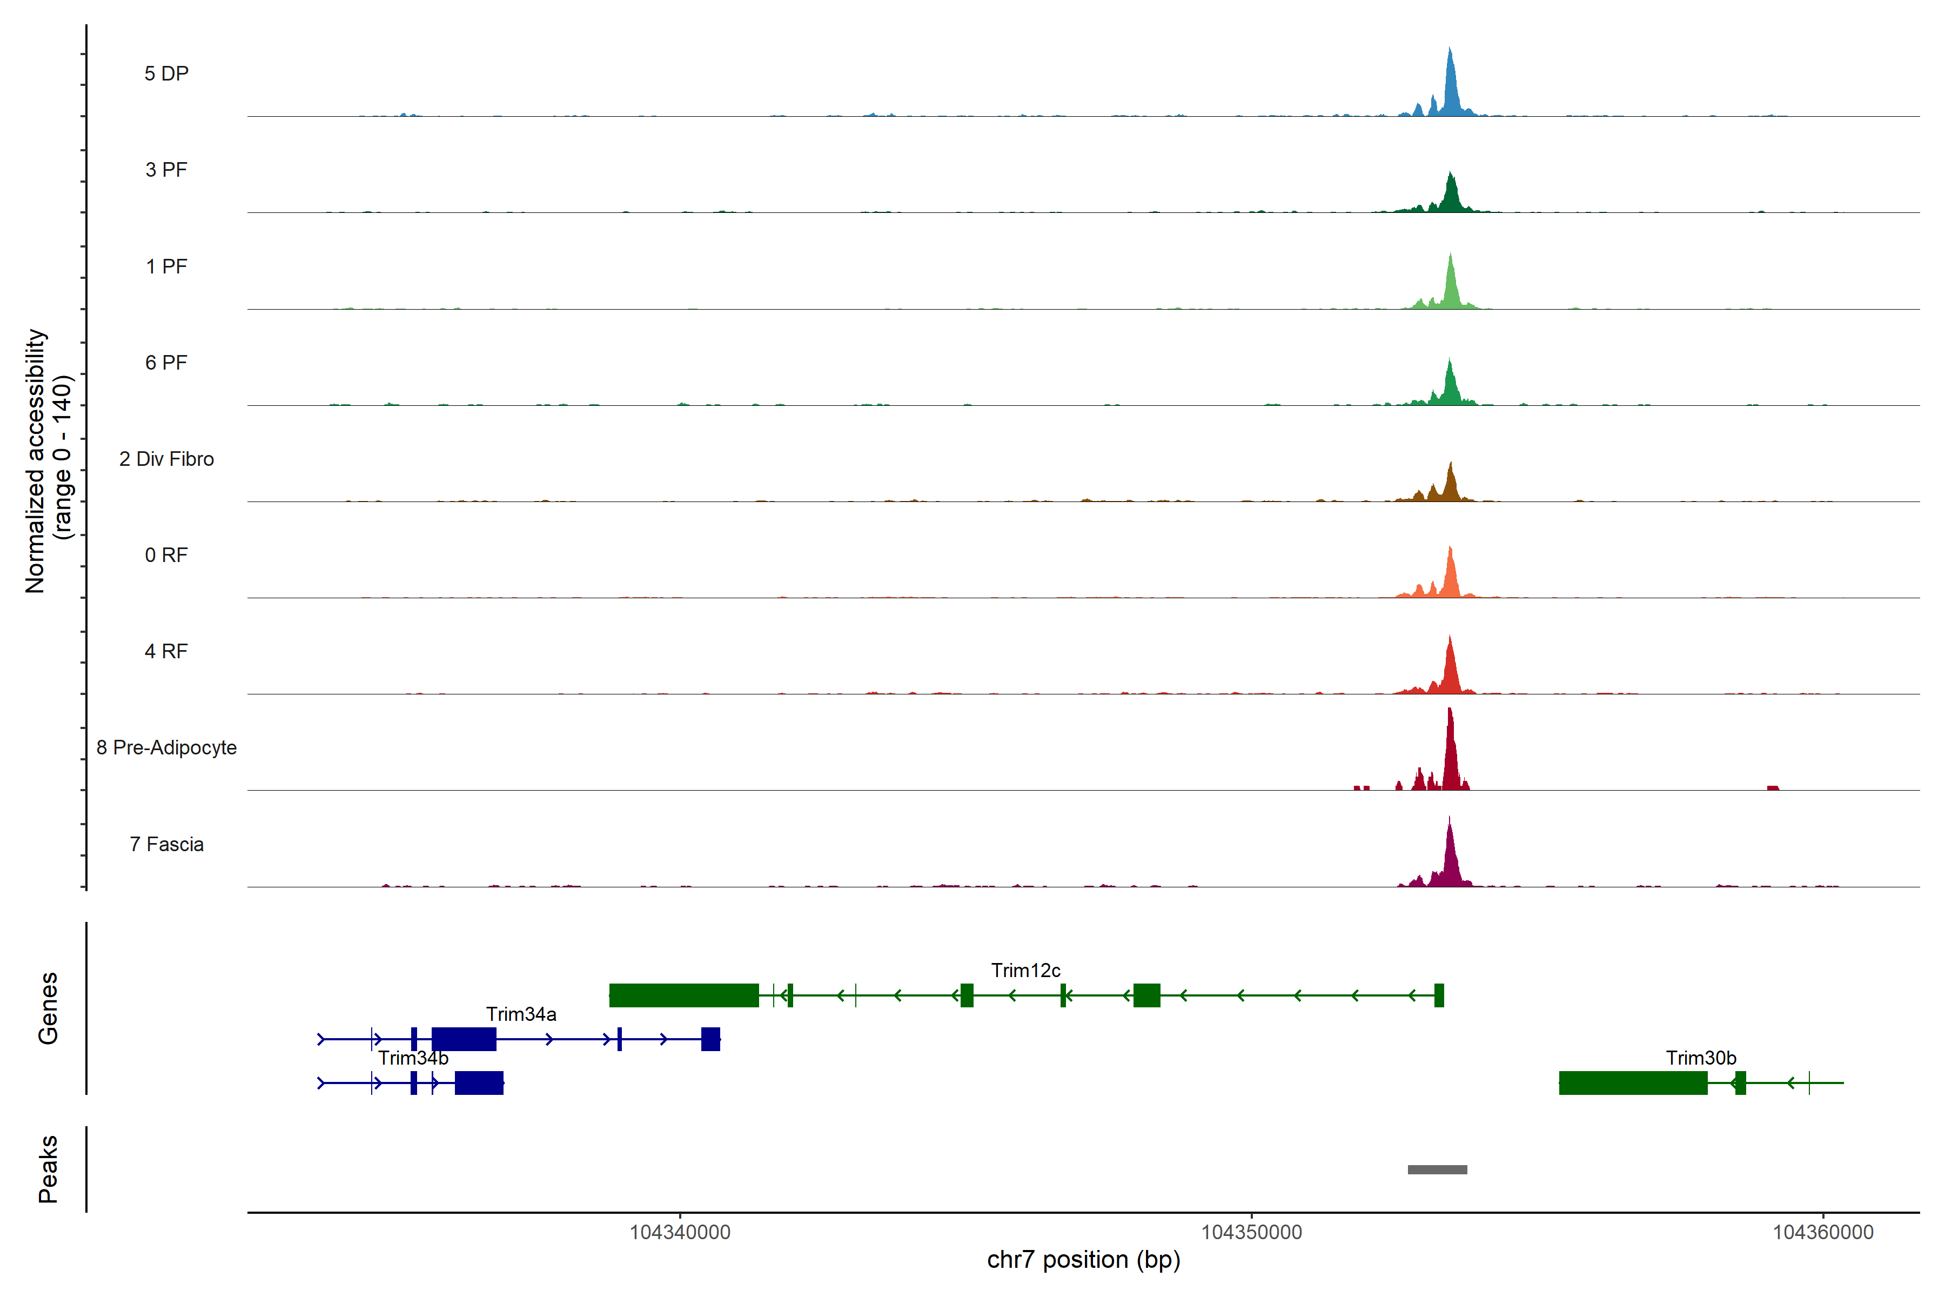The image size is (1945, 1297).
Task: Click the chr7 position axis title
Action: click(1083, 1260)
